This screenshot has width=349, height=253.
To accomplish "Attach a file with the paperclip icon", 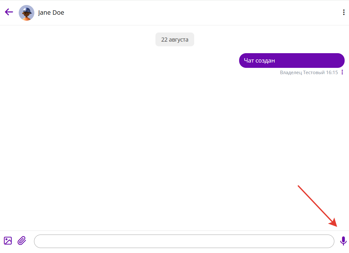I will pyautogui.click(x=22, y=241).
